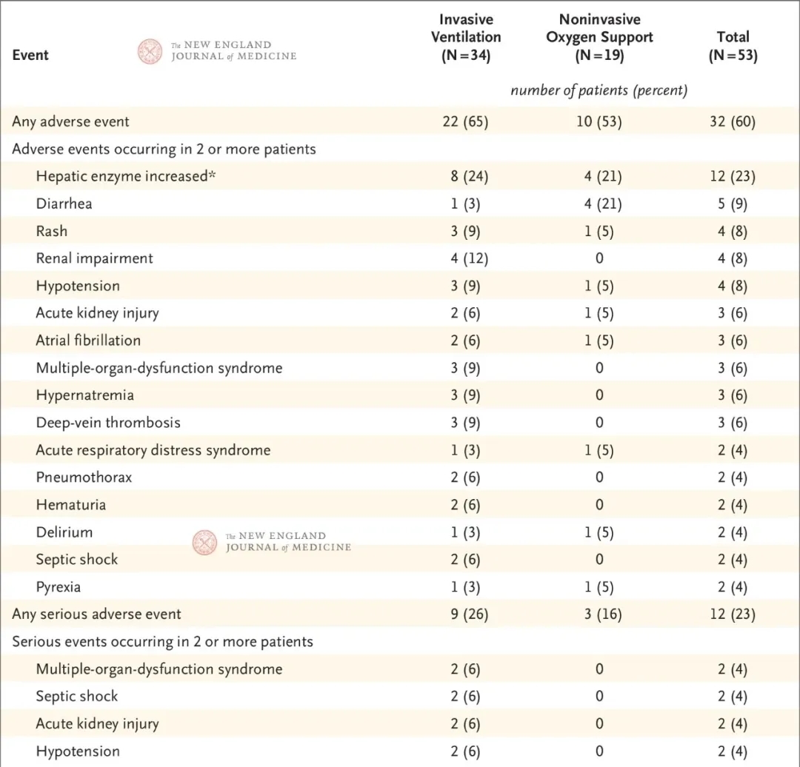This screenshot has height=767, width=800.
Task: Select the "Atrial fibrillation" row label
Action: [x=88, y=341]
